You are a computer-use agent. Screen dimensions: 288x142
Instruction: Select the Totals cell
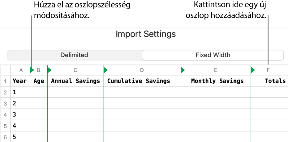275,81
